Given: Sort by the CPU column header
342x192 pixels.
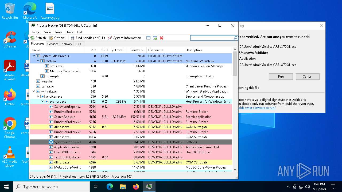Looking at the screenshot, I should pos(103,50).
